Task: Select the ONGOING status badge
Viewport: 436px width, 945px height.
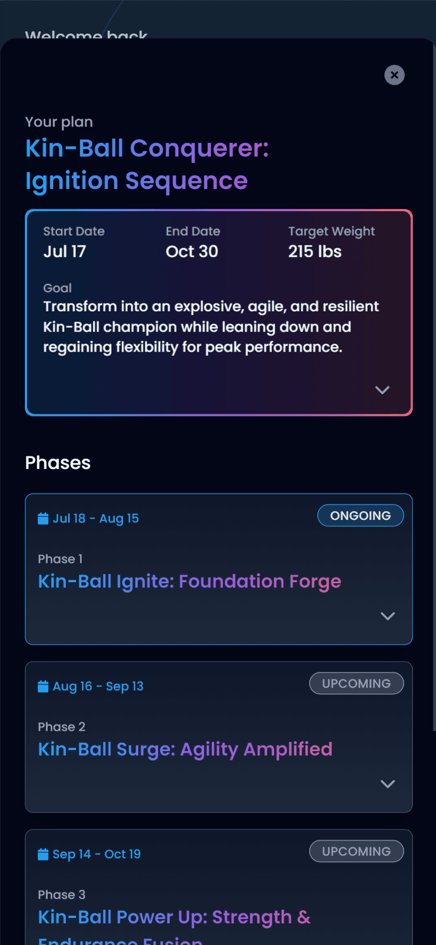Action: (361, 516)
